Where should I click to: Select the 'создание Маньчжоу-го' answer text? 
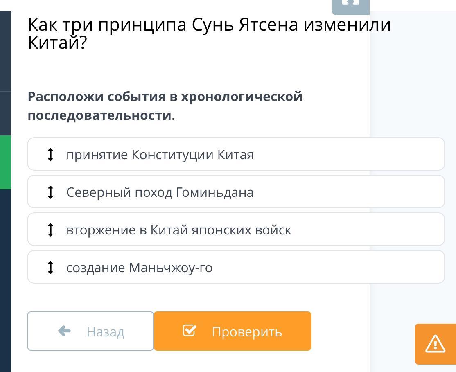pos(139,268)
